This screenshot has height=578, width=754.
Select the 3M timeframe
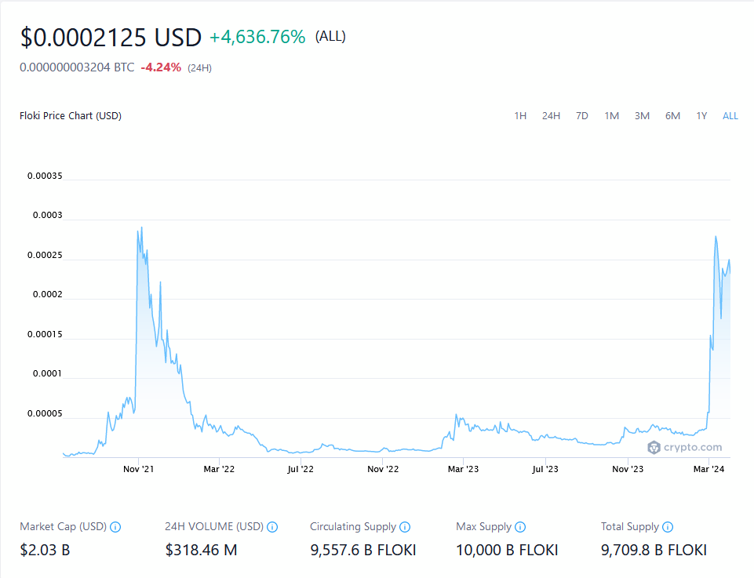pos(642,116)
